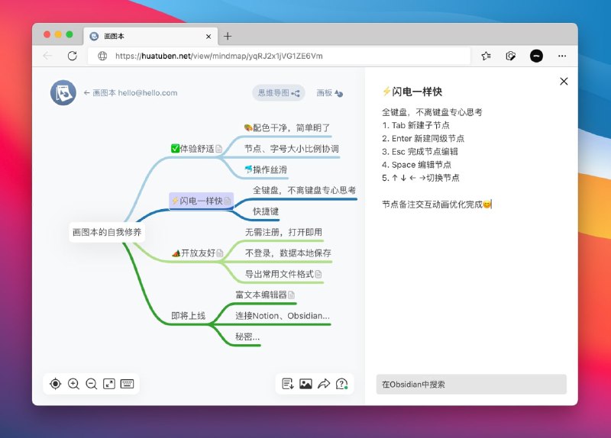This screenshot has width=611, height=438.
Task: Zoom in on the mind map
Action: point(73,384)
